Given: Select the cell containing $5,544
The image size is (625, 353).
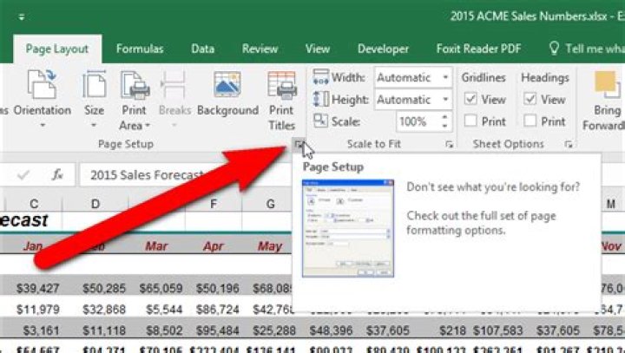Looking at the screenshot, I should coord(164,309).
